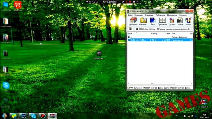
Task: Open the AliExpress shortcut on the desktop
Action: point(18,6)
